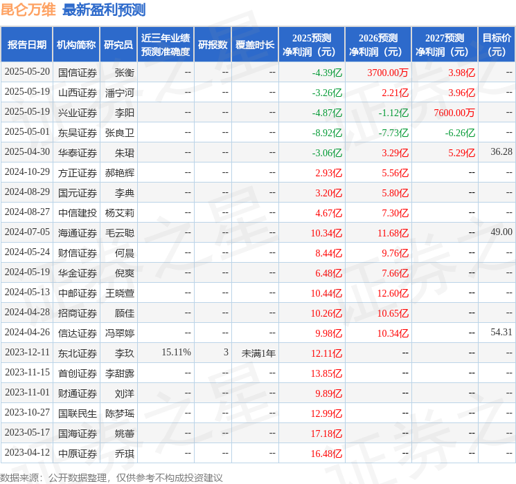This screenshot has width=516, height=484.
Task: Select 国联民生 institution cell
Action: click(x=78, y=413)
